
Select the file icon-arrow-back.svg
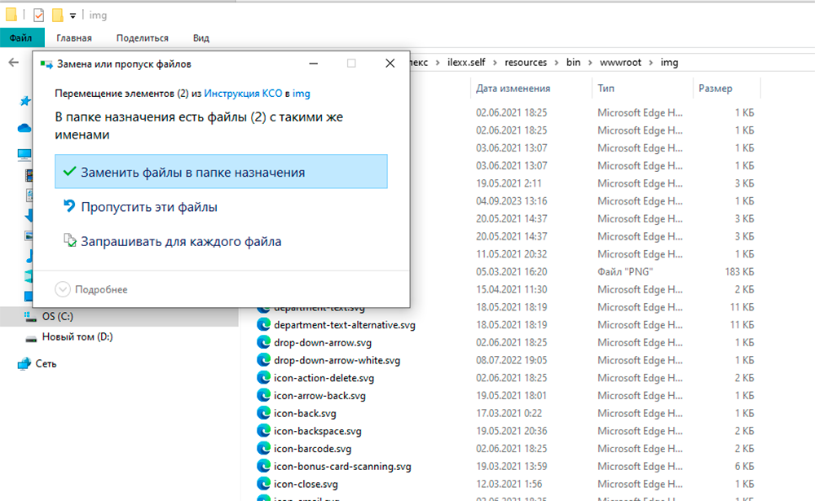pyautogui.click(x=319, y=395)
